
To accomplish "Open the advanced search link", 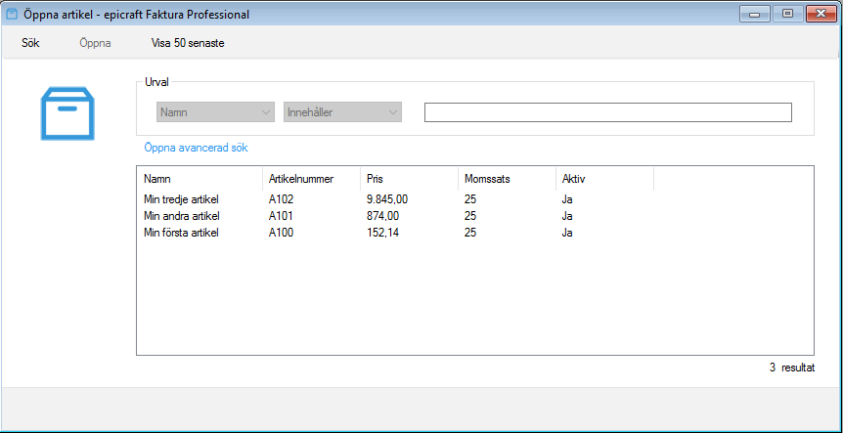I will [x=196, y=148].
